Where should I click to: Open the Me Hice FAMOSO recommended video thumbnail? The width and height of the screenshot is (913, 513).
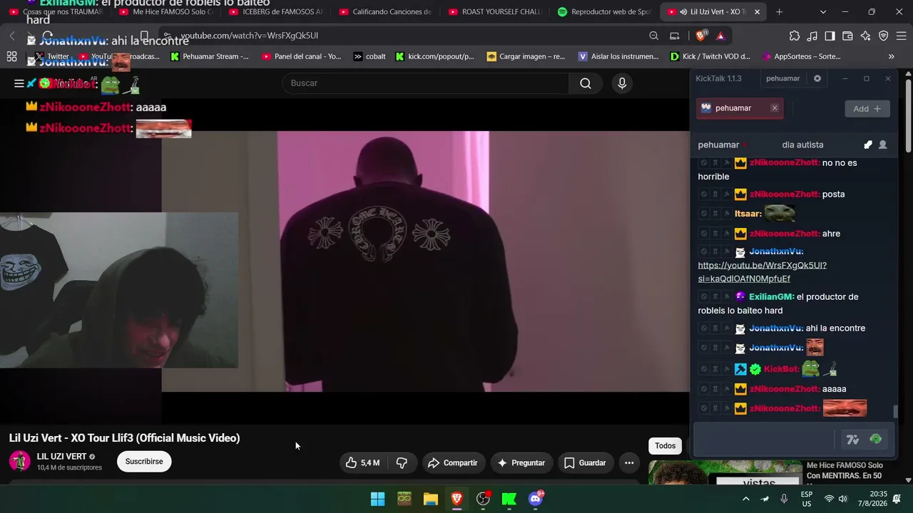(725, 472)
